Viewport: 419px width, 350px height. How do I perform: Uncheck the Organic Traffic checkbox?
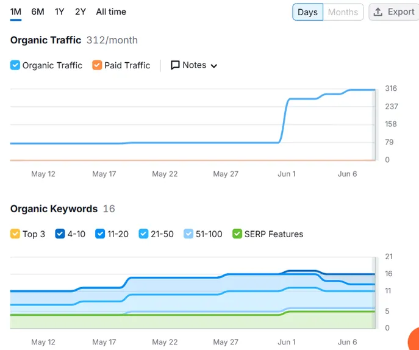[x=15, y=65]
